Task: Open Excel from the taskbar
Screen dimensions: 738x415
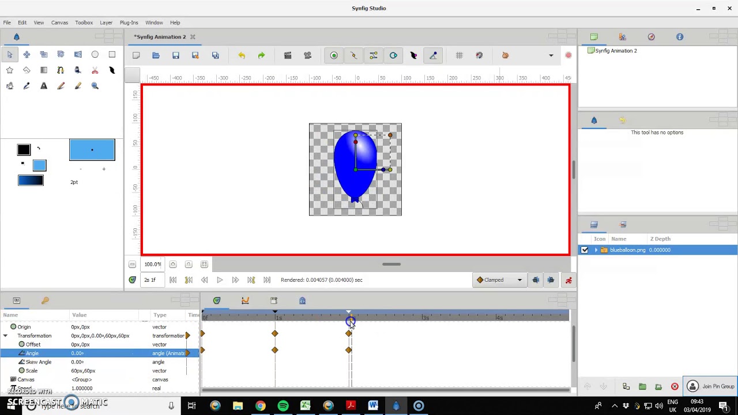Action: [x=305, y=406]
